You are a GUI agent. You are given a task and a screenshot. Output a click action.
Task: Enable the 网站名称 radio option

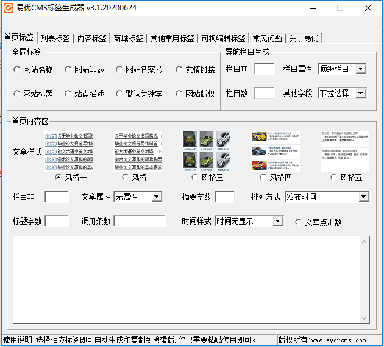[x=17, y=69]
